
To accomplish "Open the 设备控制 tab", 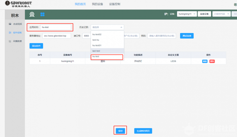I will point(115,4).
